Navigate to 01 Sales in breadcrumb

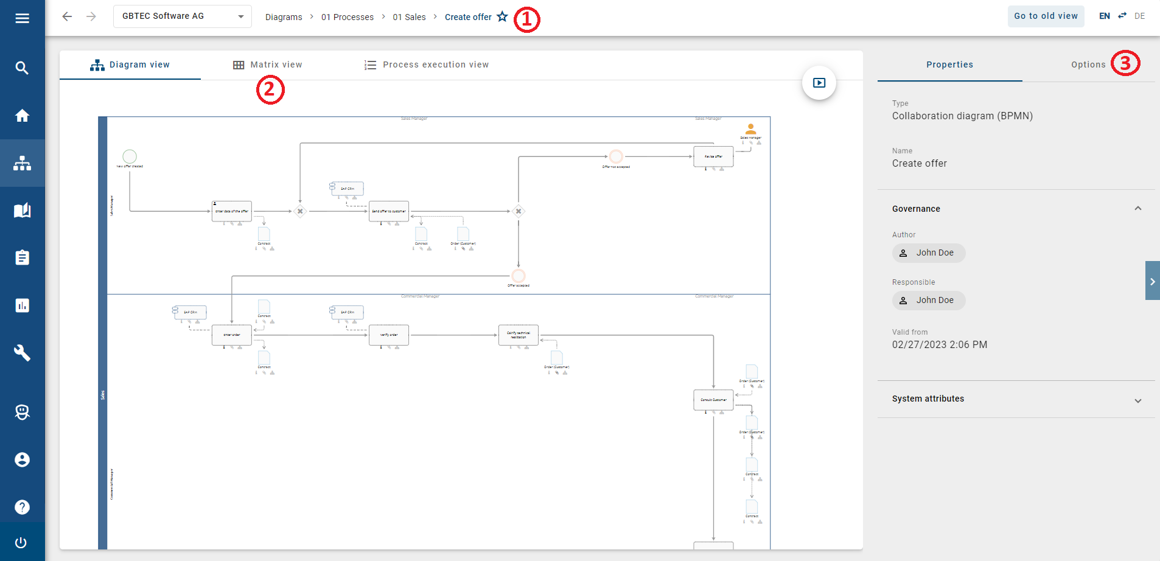(410, 17)
